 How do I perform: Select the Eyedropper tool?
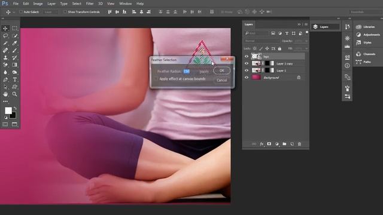14,43
